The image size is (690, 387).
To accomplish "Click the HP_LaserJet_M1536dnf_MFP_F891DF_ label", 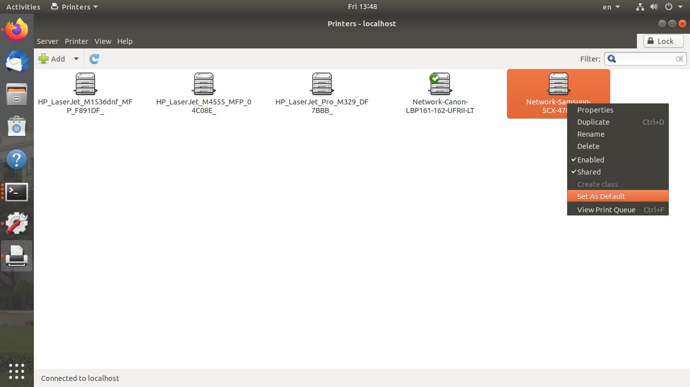I will coord(85,106).
